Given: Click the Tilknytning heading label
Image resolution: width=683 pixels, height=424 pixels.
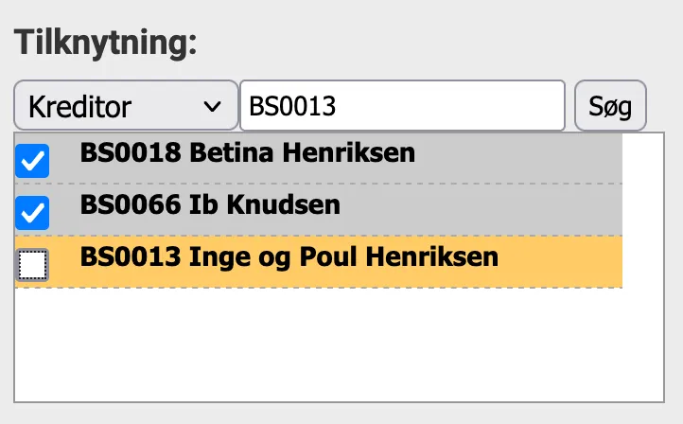Looking at the screenshot, I should [x=104, y=44].
